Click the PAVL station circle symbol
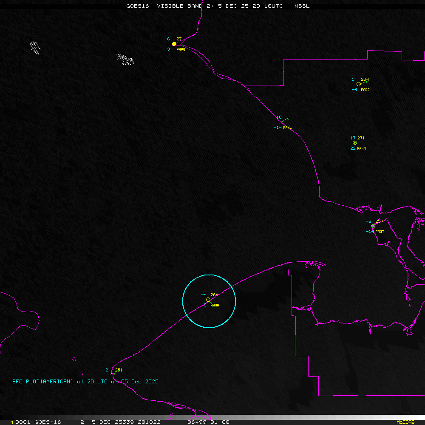Screen dimensions: 425x425 [x=280, y=122]
